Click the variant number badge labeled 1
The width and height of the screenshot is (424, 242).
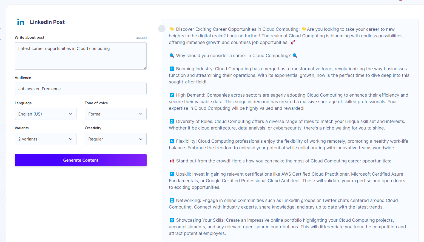[x=162, y=29]
